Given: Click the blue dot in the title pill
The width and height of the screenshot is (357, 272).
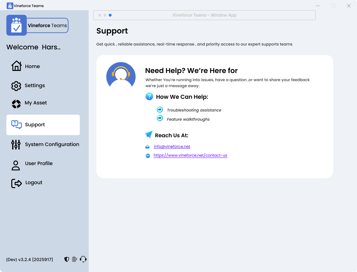Looking at the screenshot, I should 110,15.
